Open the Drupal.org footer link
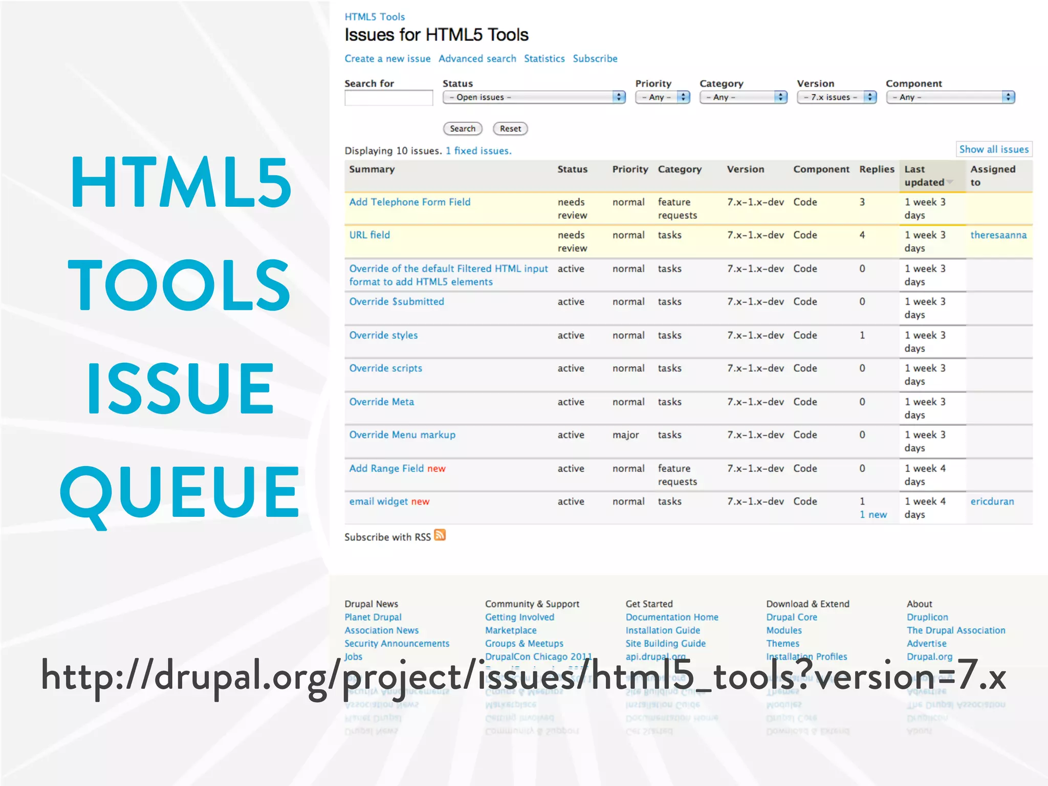This screenshot has width=1048, height=786. pos(929,657)
